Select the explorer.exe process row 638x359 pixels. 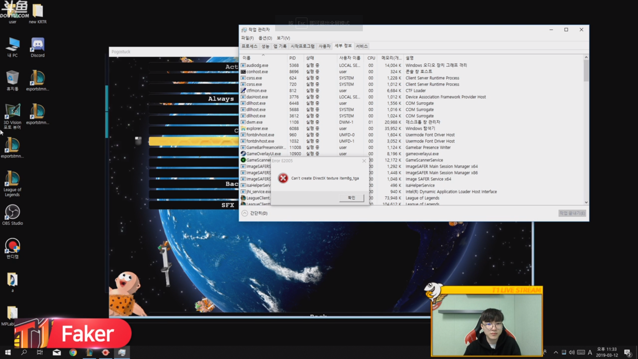click(x=257, y=129)
